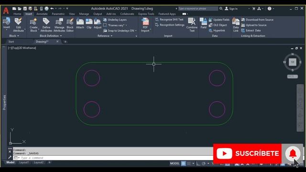Expand the Block panel dropdown
Image resolution: width=306 pixels, height=172 pixels.
14,36
